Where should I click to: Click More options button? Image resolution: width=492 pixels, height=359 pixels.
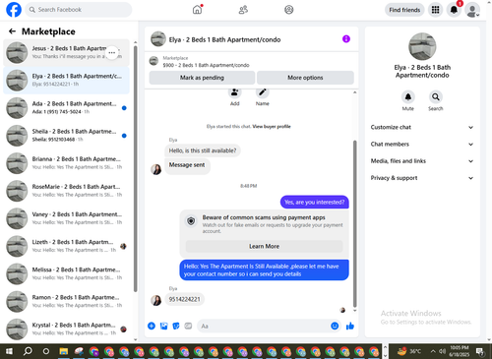tap(305, 78)
